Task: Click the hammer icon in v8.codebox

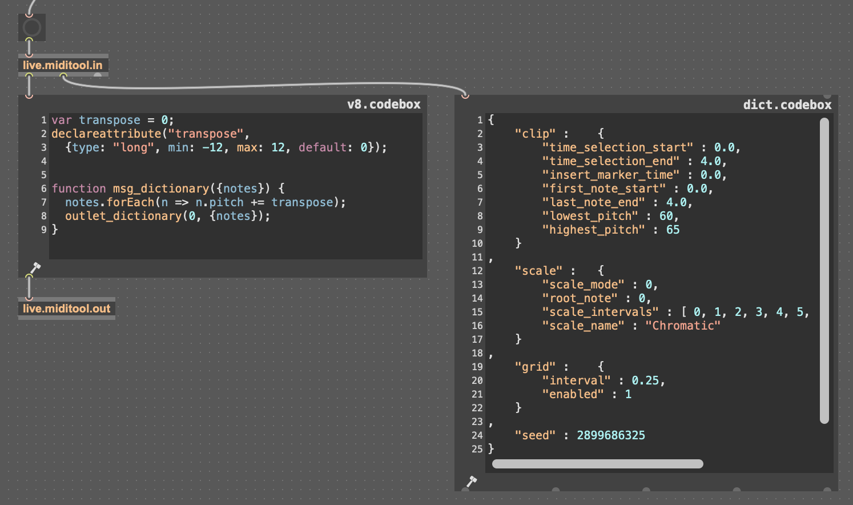Action: point(35,268)
